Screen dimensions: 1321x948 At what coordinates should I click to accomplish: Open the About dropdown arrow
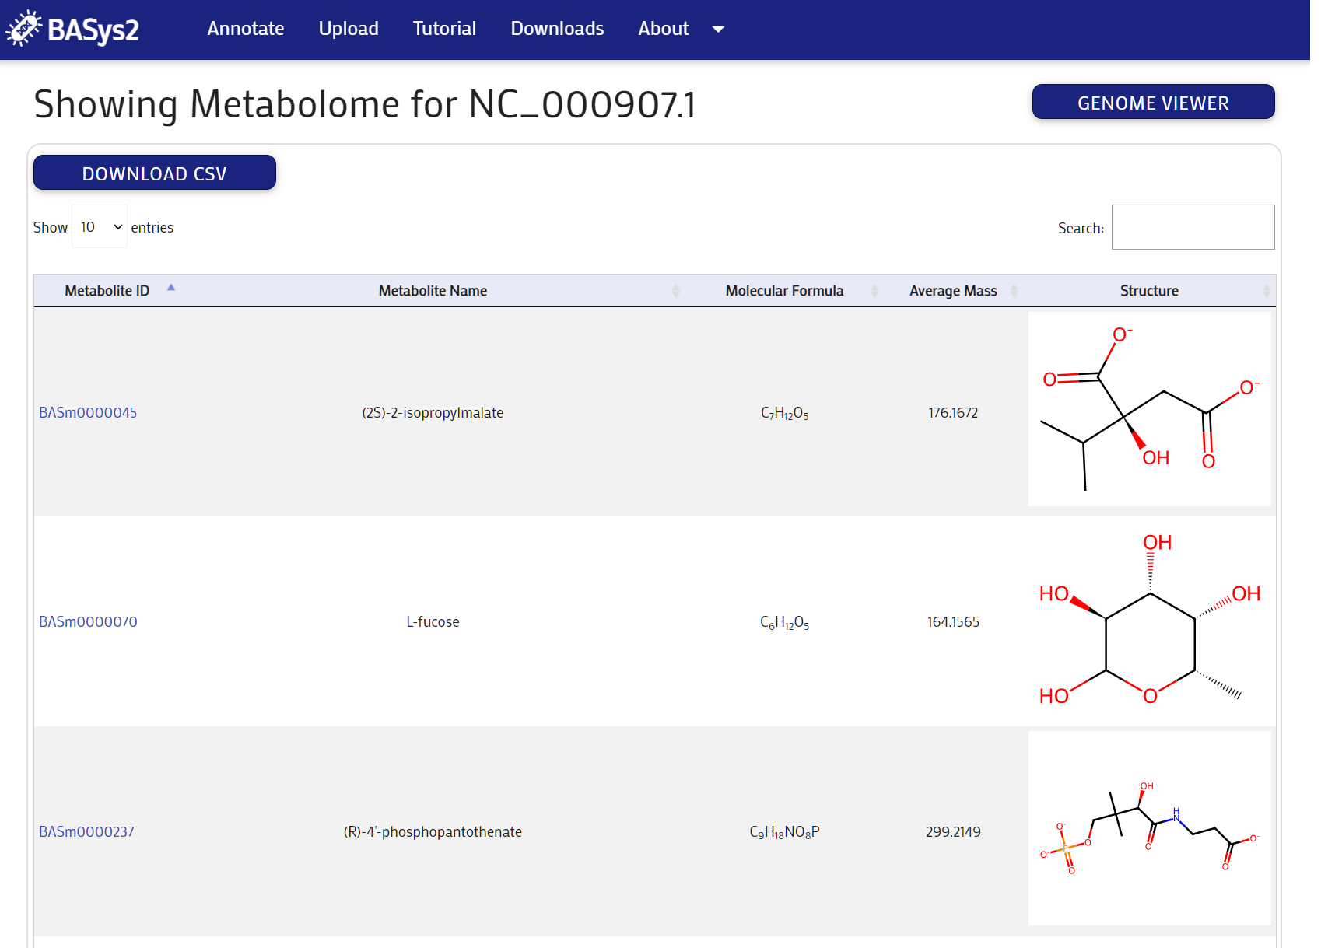point(718,30)
